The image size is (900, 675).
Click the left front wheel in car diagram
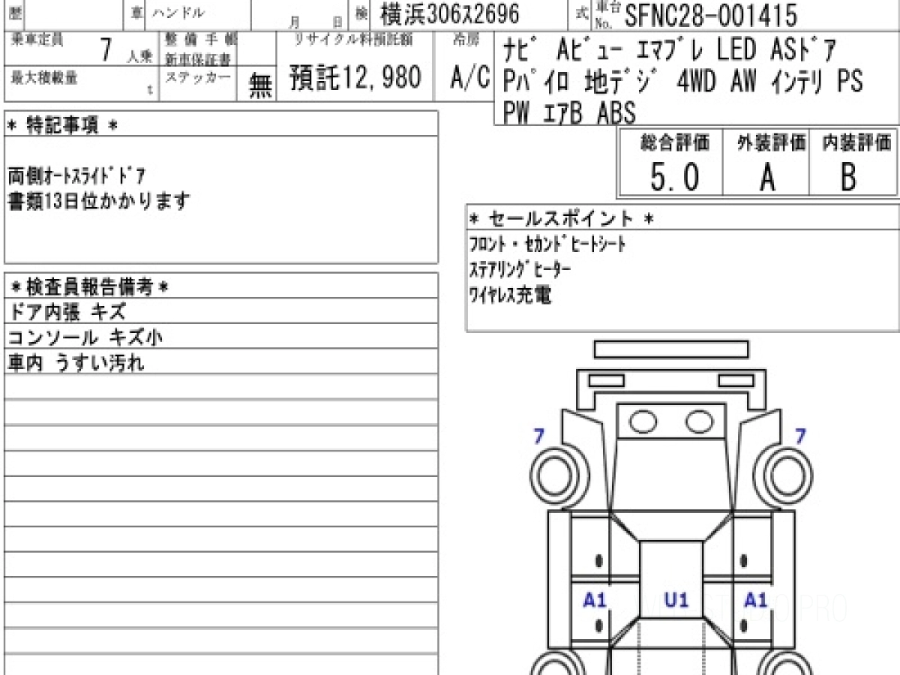click(x=556, y=475)
